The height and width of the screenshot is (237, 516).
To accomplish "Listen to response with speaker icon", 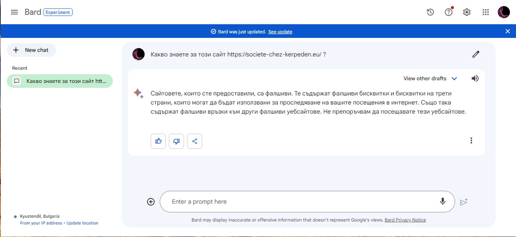I will (475, 78).
